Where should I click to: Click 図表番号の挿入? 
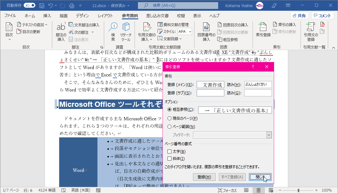click(206, 31)
